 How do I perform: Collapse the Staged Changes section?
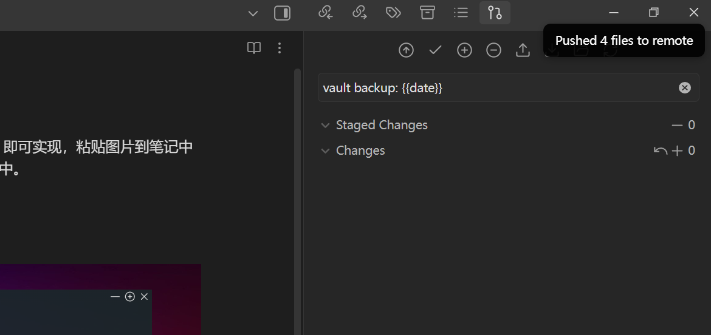click(x=325, y=126)
